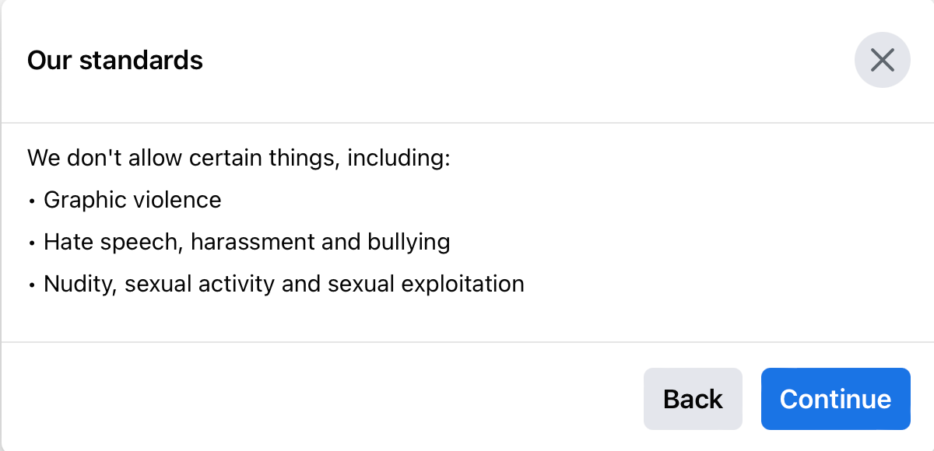Click the phrase "sexual exploitation"

pos(426,284)
